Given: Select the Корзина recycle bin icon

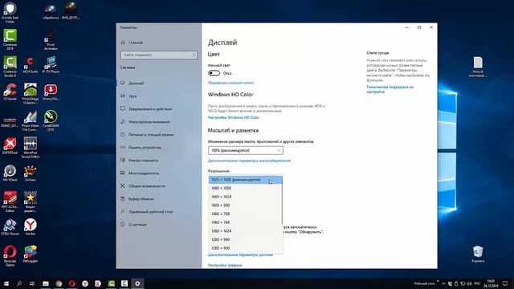Looking at the screenshot, I should (478, 254).
